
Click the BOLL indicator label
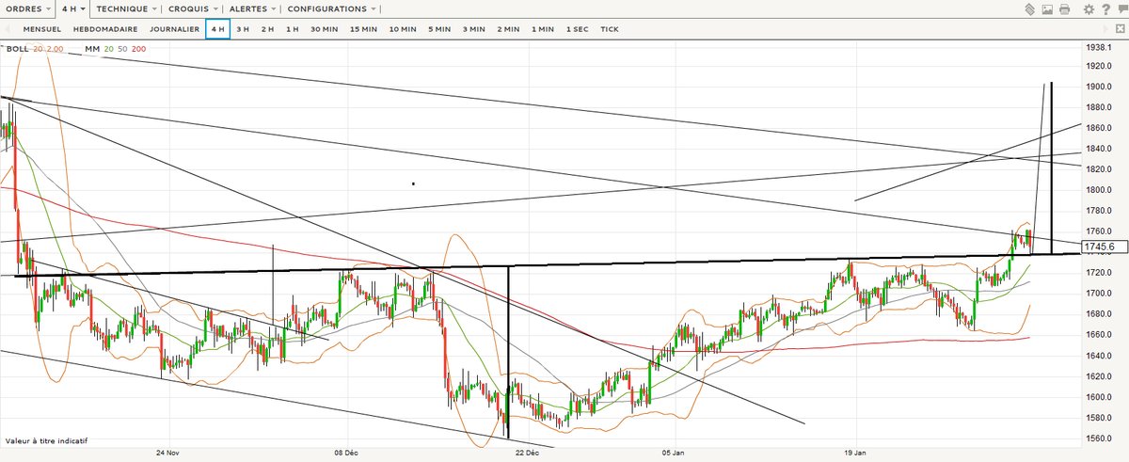pos(17,48)
